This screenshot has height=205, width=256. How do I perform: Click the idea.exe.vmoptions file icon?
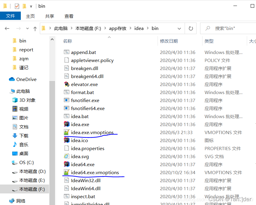66,132
